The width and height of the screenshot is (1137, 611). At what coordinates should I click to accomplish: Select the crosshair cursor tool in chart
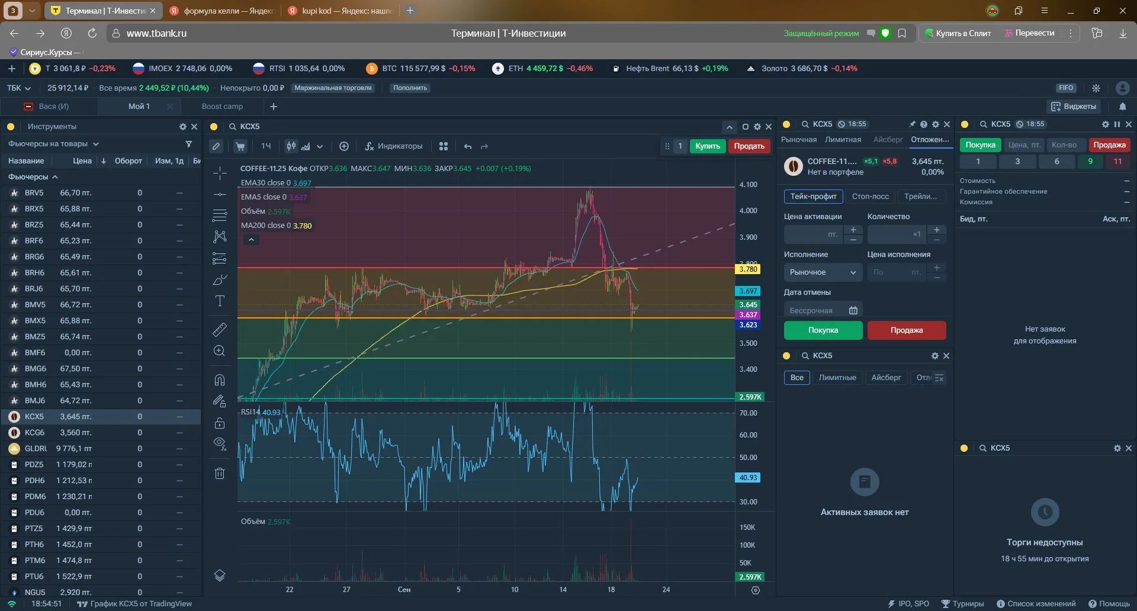pos(220,173)
